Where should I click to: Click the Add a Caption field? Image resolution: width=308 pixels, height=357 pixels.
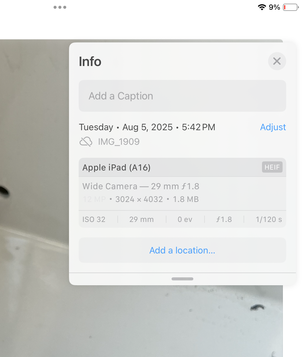(182, 96)
